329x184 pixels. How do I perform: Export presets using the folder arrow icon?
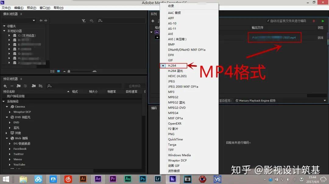point(41,86)
